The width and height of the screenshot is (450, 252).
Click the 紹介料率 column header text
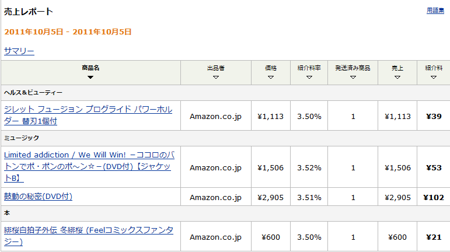tap(309, 68)
